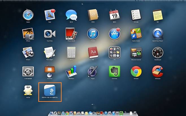Screen dimensions: 186x116
Task: Launch the Reminders checklist app
Action: coord(136,15)
